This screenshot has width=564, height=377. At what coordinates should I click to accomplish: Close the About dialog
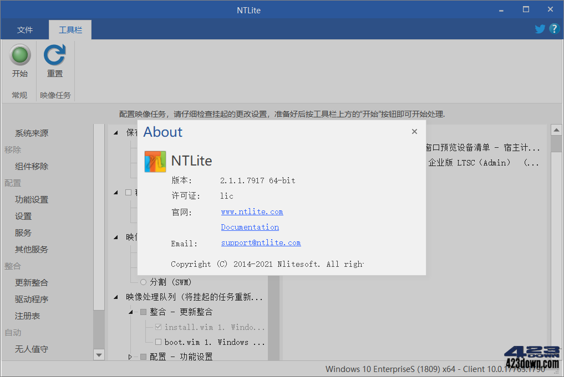coord(414,131)
